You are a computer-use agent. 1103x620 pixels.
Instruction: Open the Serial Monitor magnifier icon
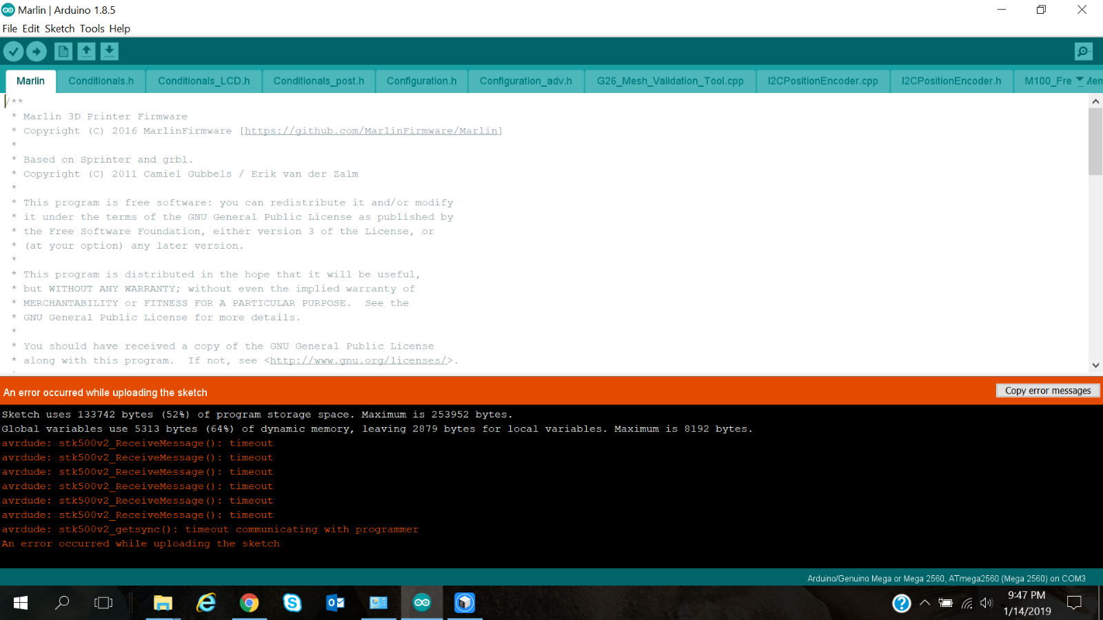[1083, 51]
